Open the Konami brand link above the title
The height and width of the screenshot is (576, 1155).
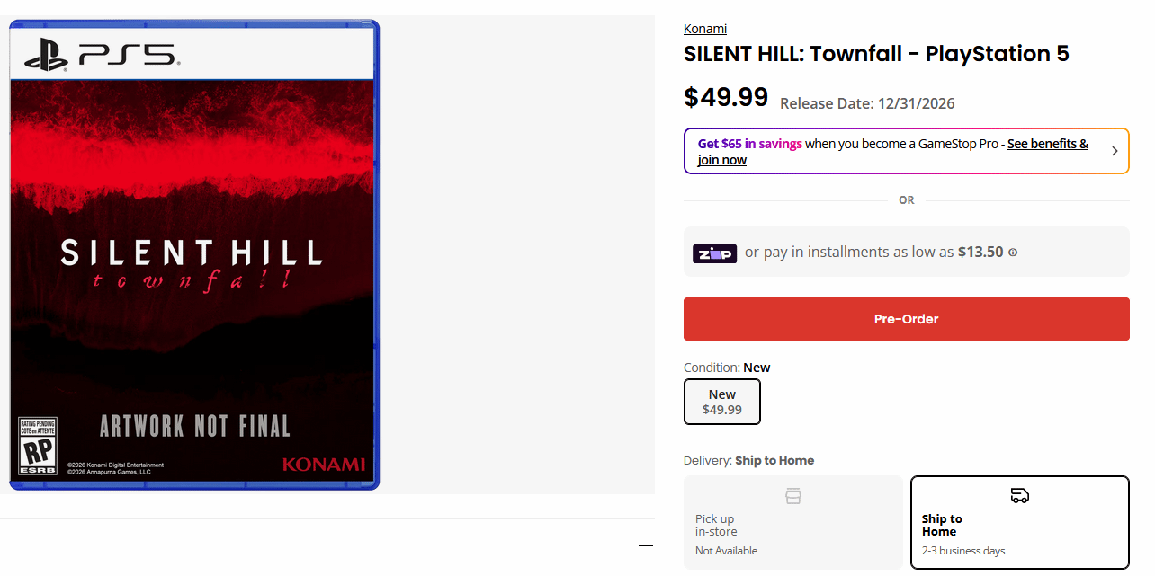705,29
